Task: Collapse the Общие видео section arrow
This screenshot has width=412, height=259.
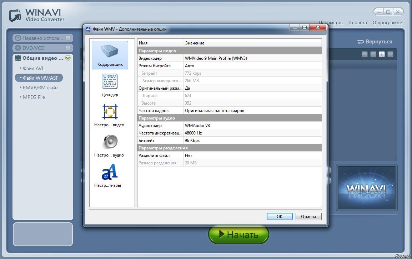Action: click(x=68, y=58)
